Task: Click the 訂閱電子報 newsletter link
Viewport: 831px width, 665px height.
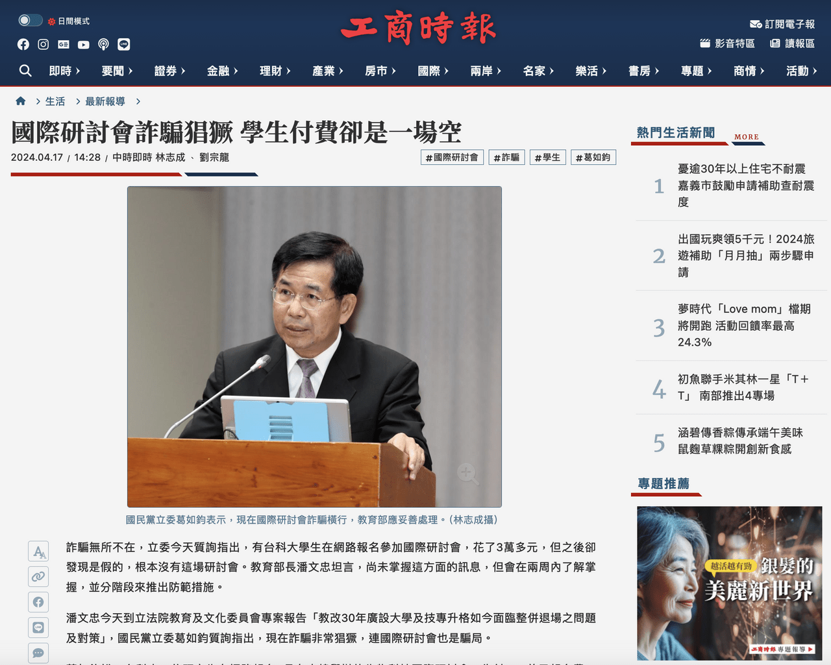Action: [782, 24]
